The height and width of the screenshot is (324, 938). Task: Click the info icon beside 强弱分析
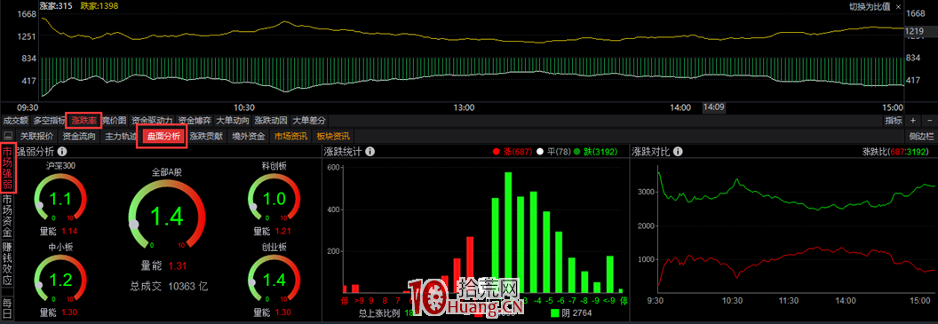[62, 151]
